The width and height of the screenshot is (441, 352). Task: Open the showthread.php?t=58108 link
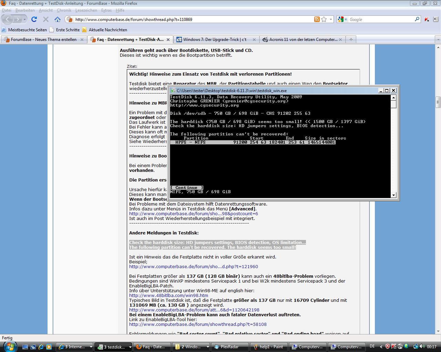click(198, 324)
